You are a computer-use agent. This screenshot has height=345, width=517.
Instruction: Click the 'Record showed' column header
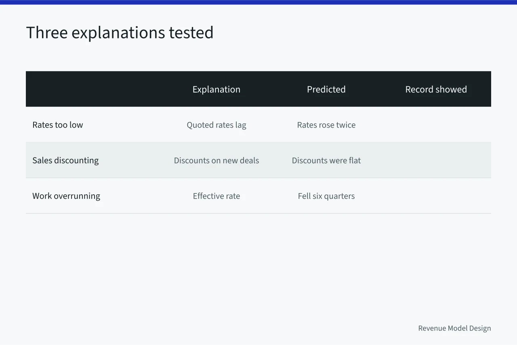pos(436,89)
